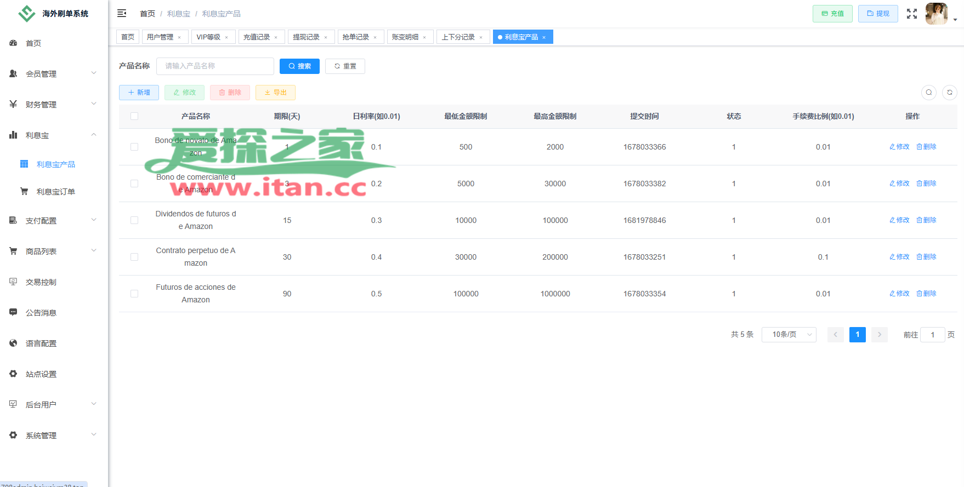Switch to the 账变明细 tab
964x487 pixels.
[x=410, y=37]
